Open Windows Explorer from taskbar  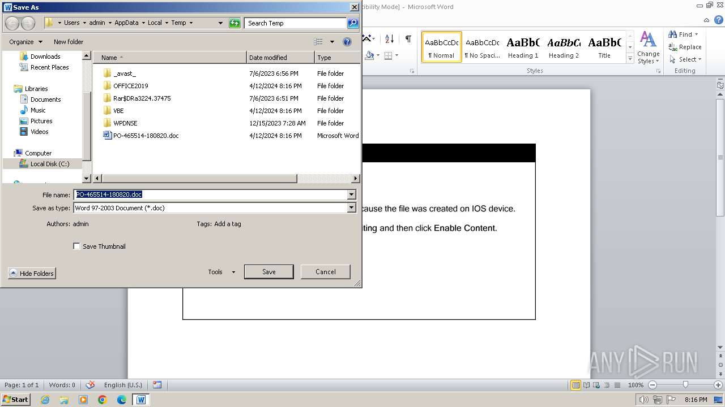point(64,400)
